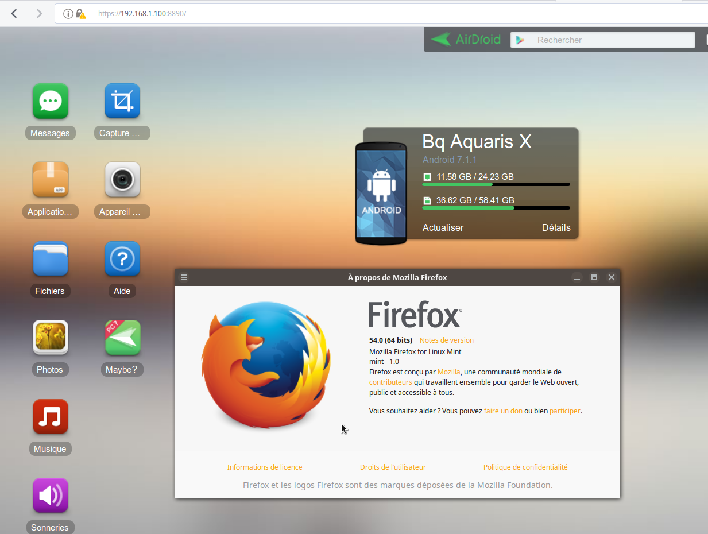Click the Photos label
The height and width of the screenshot is (534, 708).
[x=50, y=370]
